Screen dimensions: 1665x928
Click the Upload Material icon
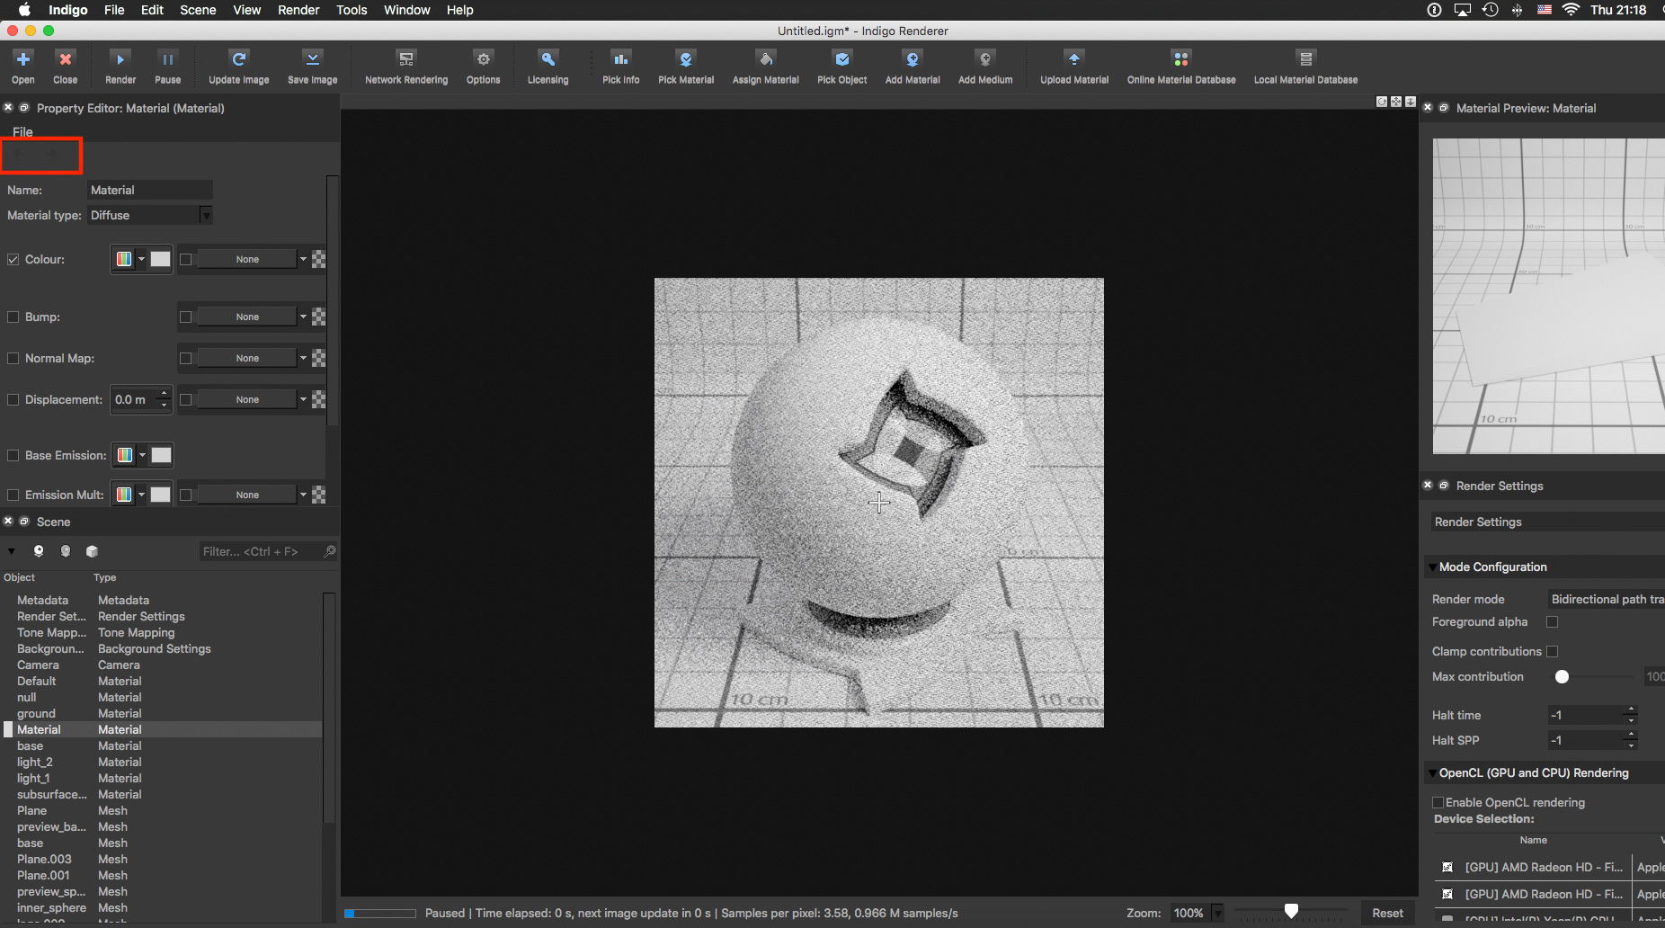point(1074,66)
